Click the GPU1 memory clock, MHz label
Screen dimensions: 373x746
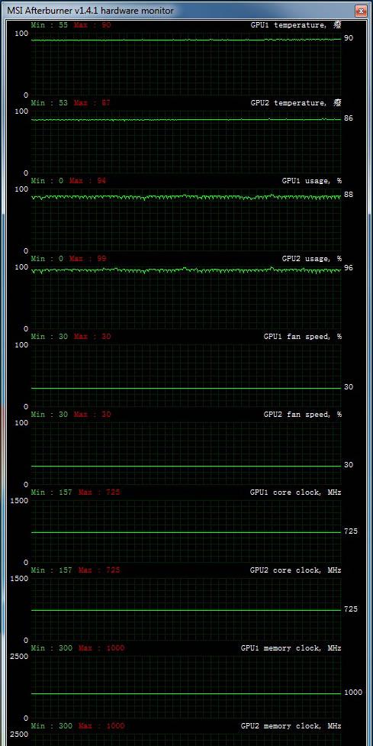[291, 648]
